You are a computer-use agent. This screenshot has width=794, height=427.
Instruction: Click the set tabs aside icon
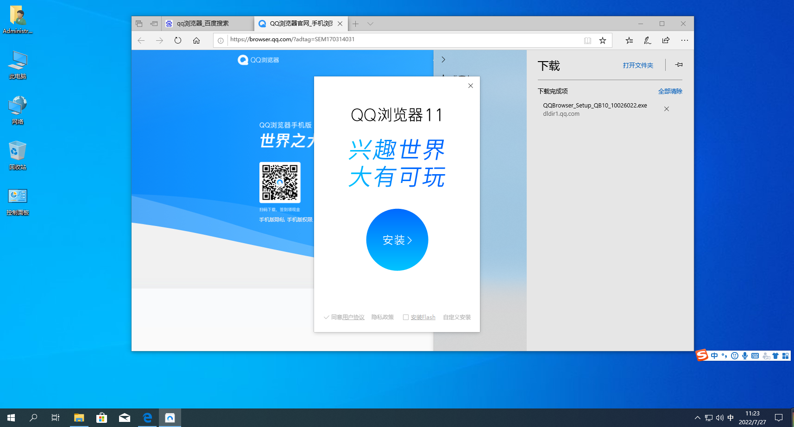(154, 24)
